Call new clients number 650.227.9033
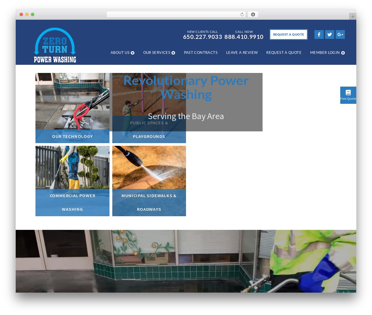Image resolution: width=372 pixels, height=315 pixels. (203, 37)
